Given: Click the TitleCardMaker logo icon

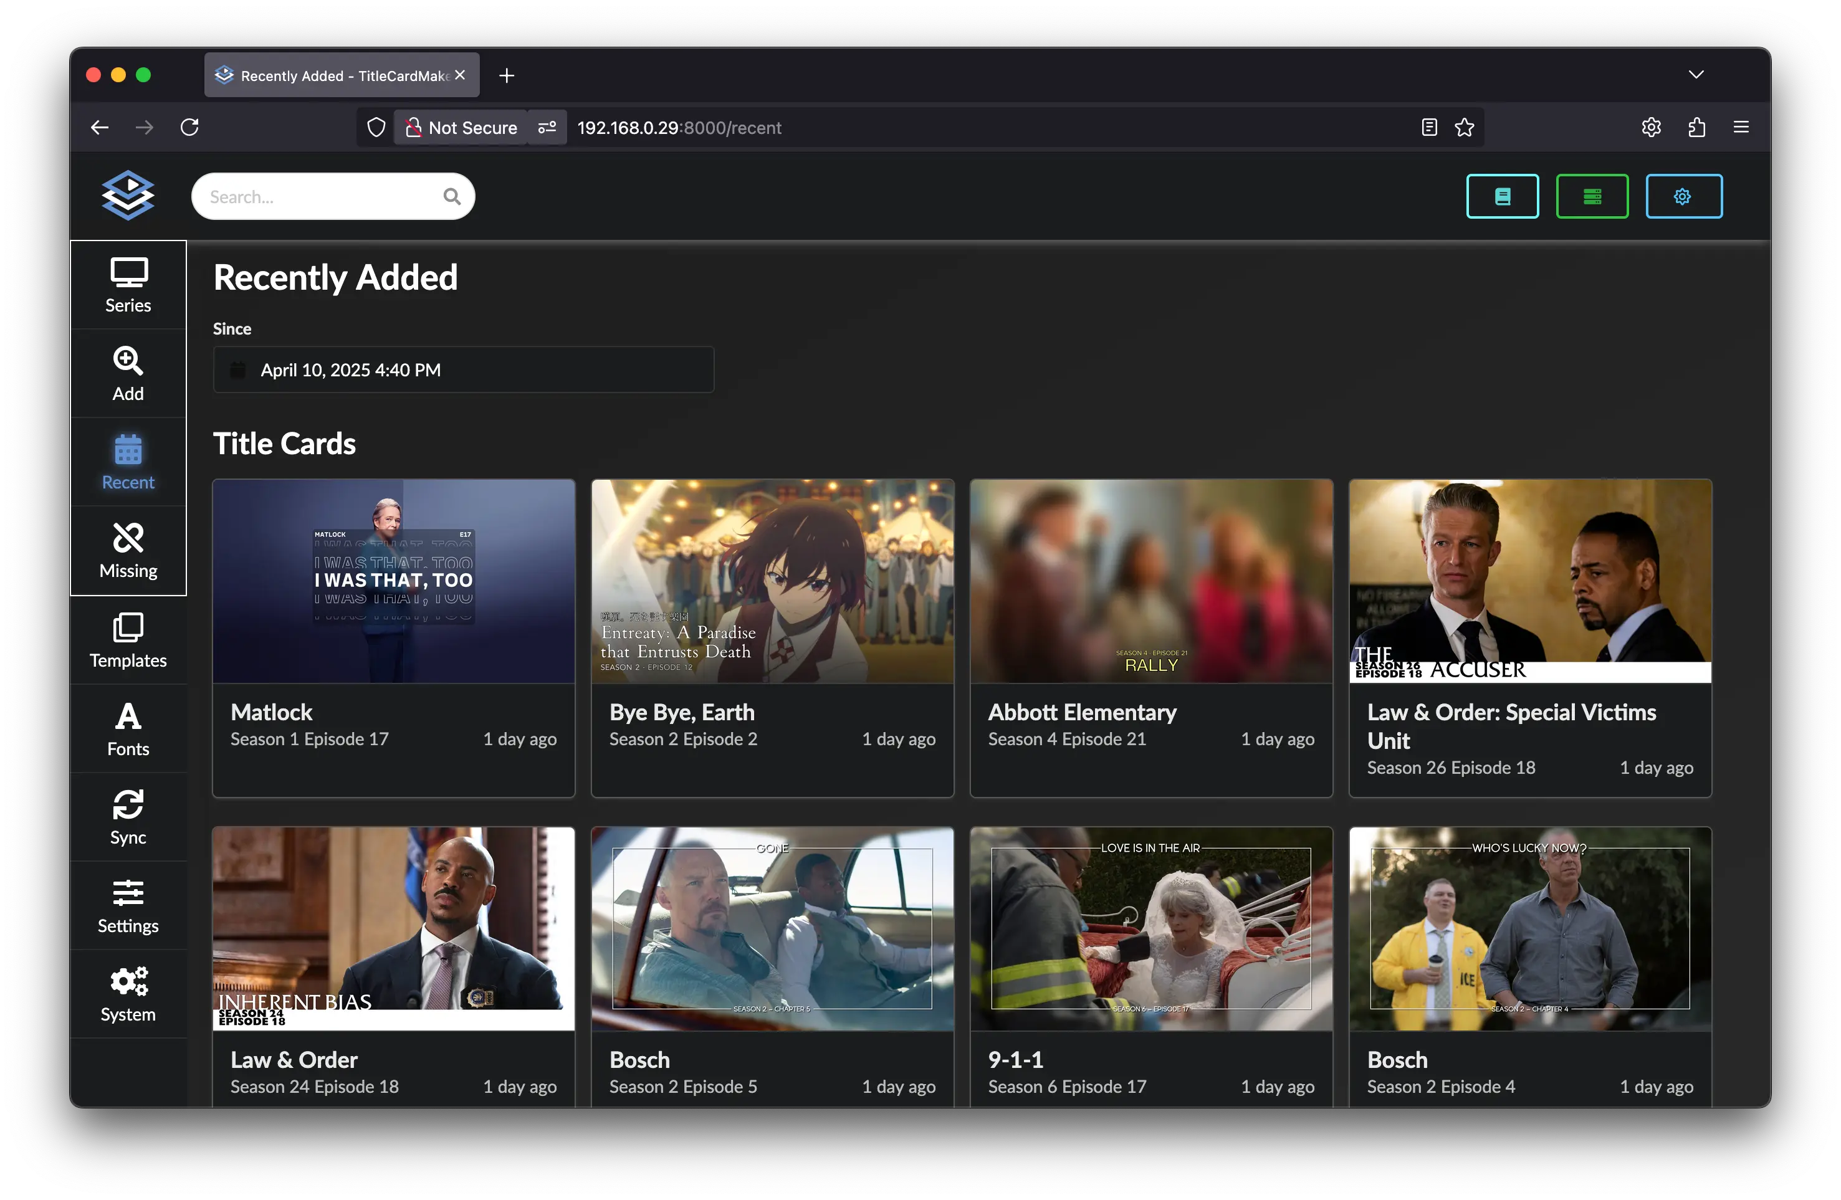Looking at the screenshot, I should tap(128, 196).
